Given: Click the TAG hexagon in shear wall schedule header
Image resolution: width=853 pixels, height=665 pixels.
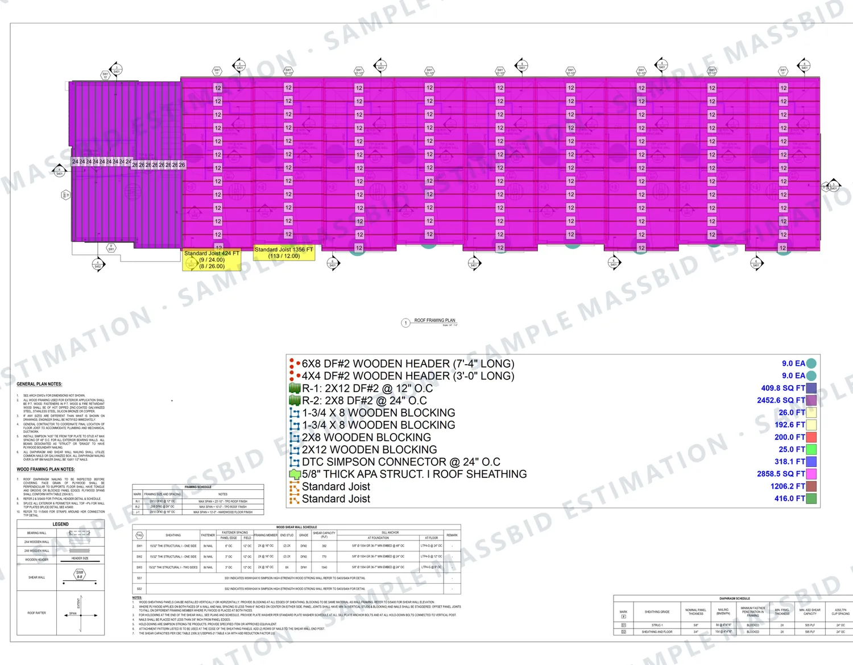Looking at the screenshot, I should [139, 535].
